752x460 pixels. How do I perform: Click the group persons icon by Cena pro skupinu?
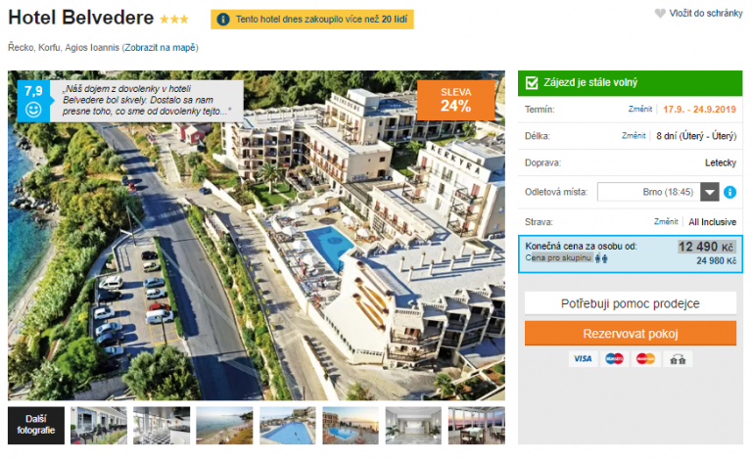point(601,258)
